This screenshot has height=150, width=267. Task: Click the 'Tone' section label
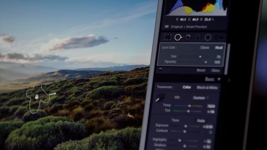(x=175, y=120)
